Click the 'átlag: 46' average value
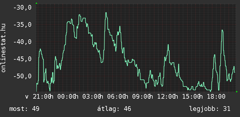Image resolution: width=240 pixels, height=117 pixels. click(x=114, y=109)
